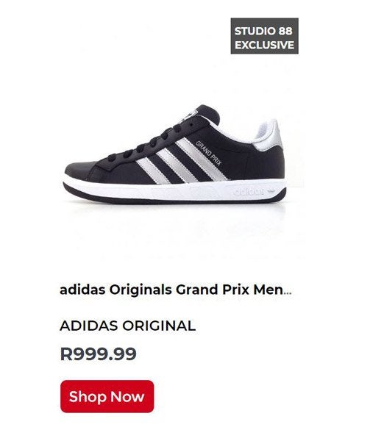Open the adidas Originals Grand Prix product title
The height and width of the screenshot is (441, 384).
point(175,290)
